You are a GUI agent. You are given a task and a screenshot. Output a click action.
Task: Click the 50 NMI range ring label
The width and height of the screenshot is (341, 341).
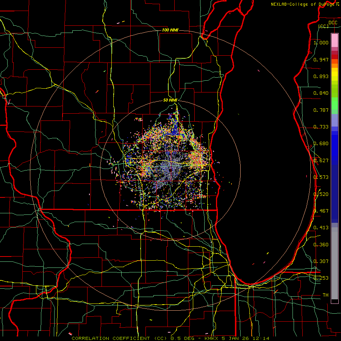170,100
